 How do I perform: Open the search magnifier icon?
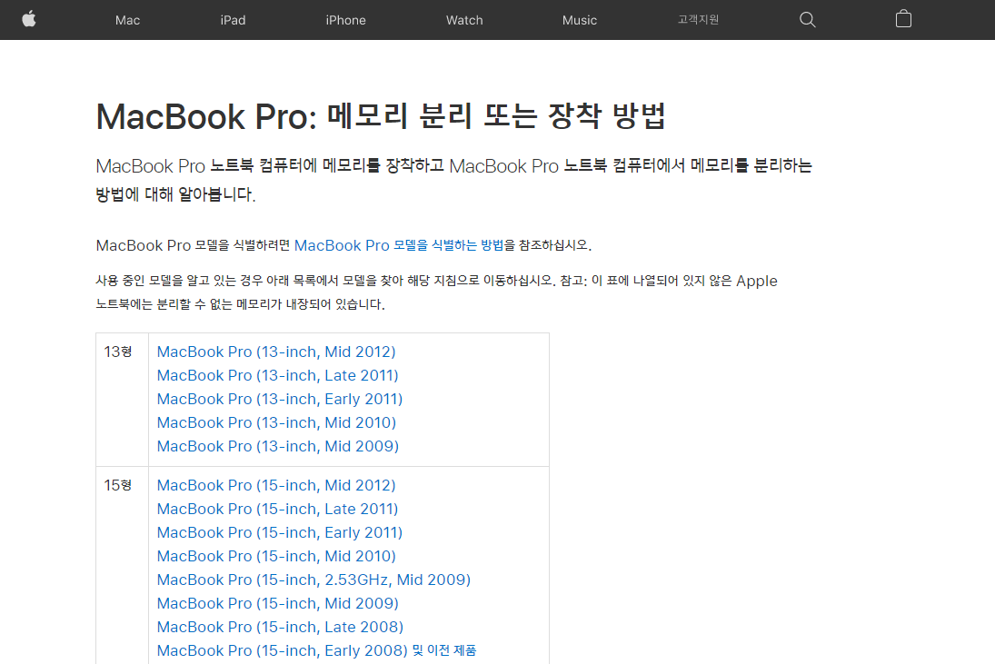coord(807,20)
